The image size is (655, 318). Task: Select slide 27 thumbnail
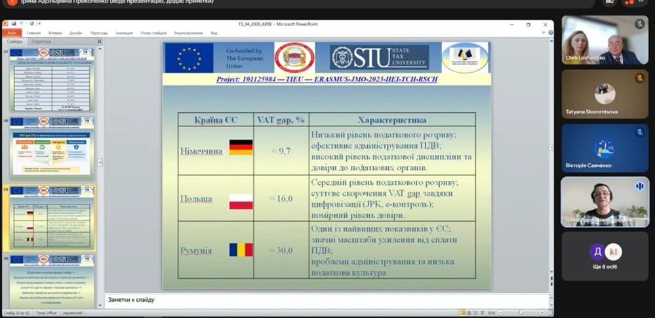click(52, 79)
